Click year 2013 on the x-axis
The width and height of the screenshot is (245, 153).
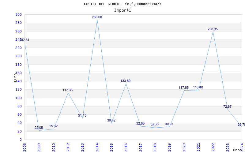pyautogui.click(x=82, y=147)
